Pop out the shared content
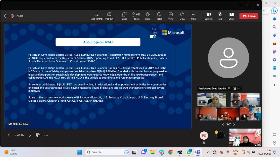 pos(109,16)
